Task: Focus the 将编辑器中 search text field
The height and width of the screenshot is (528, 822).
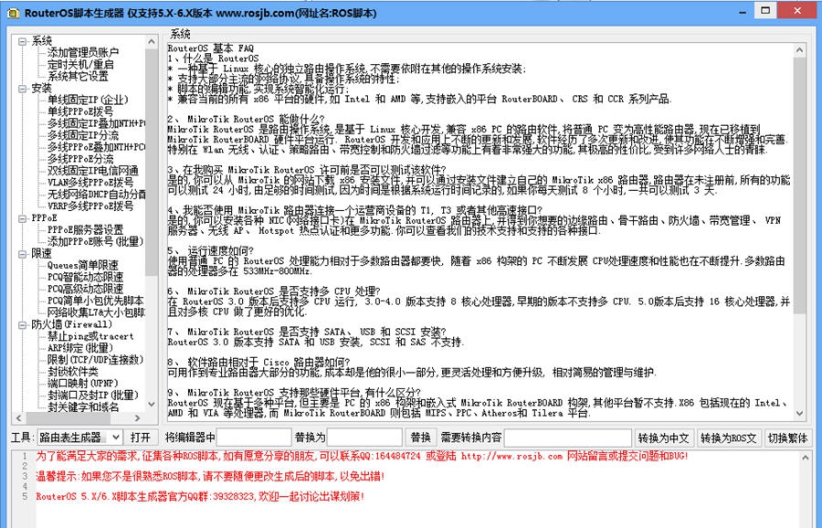Action: click(x=254, y=438)
